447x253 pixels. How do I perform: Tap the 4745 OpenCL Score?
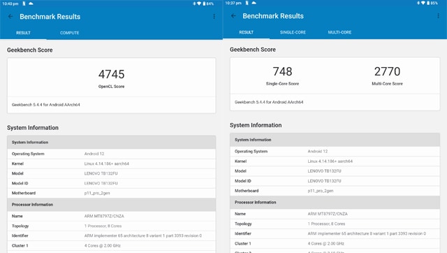click(112, 78)
